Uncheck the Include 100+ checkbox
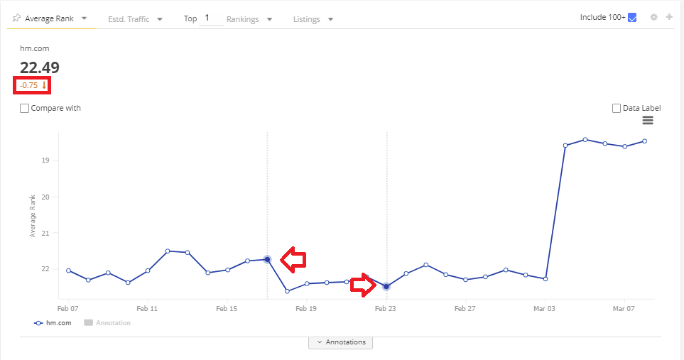Screen dimensions: 684x360 pyautogui.click(x=632, y=18)
